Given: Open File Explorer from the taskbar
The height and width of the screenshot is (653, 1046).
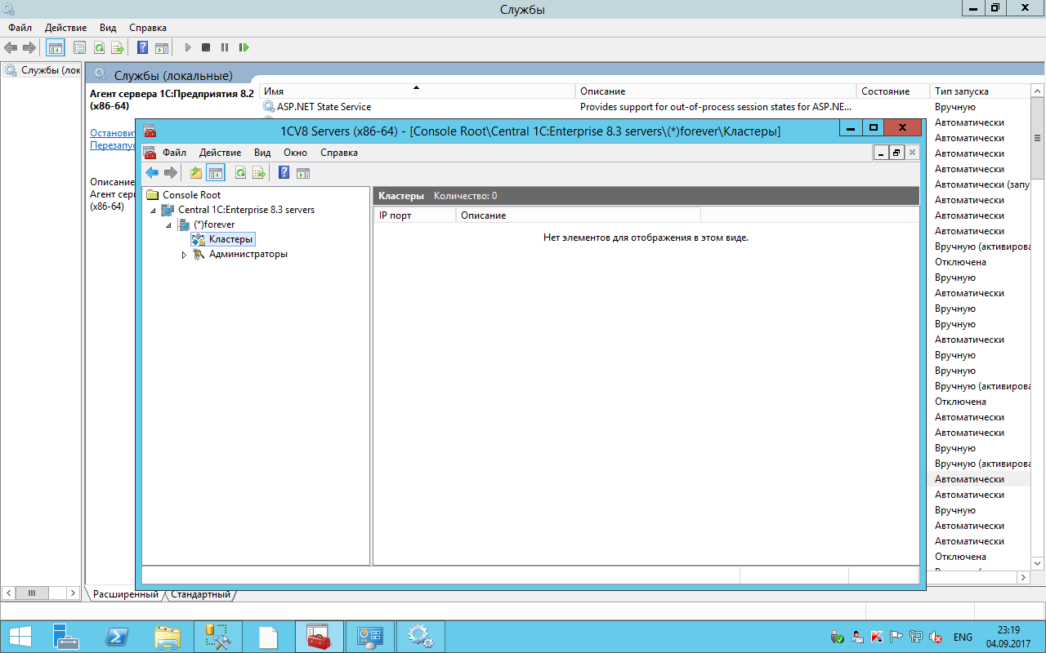Looking at the screenshot, I should pyautogui.click(x=168, y=637).
